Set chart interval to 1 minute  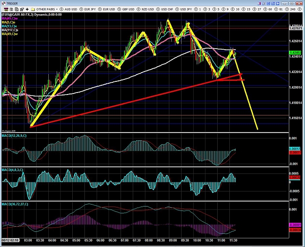(x=198, y=9)
